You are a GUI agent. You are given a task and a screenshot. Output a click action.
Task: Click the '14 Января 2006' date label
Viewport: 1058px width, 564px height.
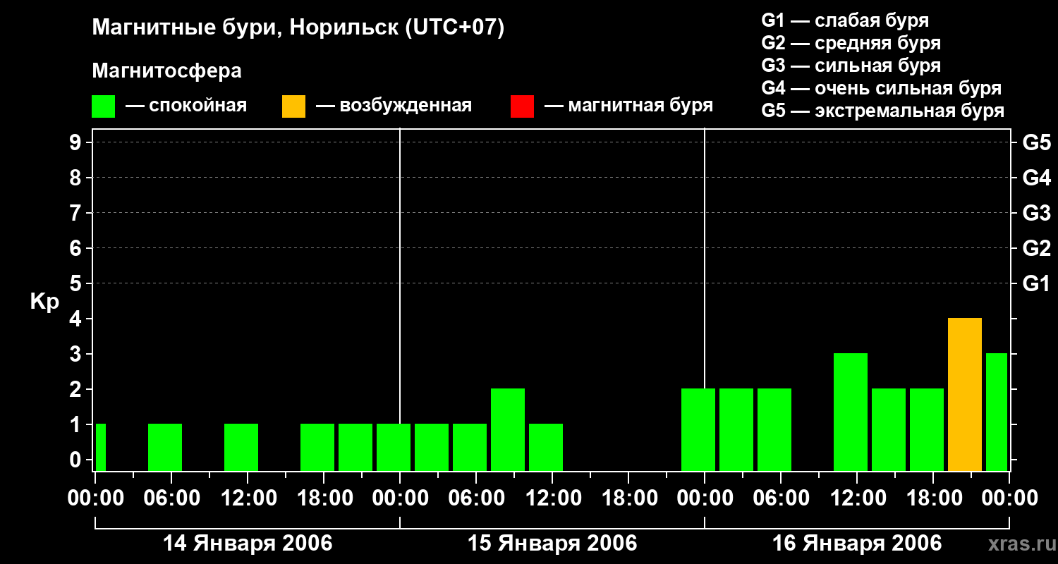(x=248, y=544)
